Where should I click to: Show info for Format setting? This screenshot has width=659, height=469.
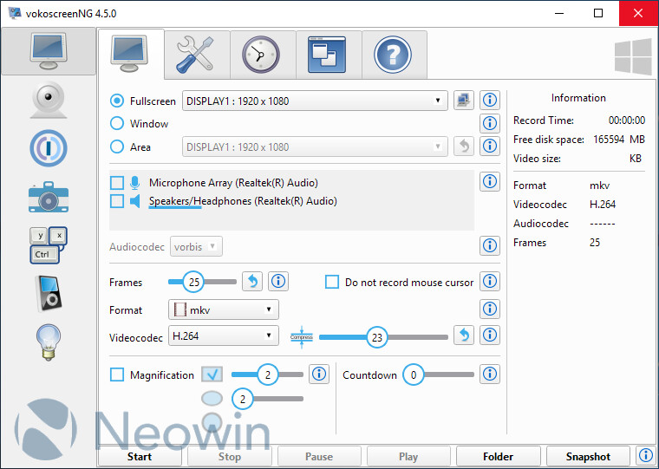pos(490,309)
